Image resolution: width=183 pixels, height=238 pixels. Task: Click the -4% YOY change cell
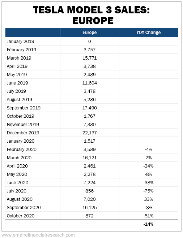pyautogui.click(x=148, y=150)
